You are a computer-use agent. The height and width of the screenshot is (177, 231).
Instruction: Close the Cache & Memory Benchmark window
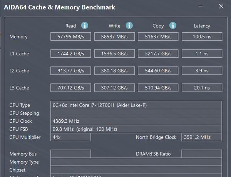coord(221,6)
